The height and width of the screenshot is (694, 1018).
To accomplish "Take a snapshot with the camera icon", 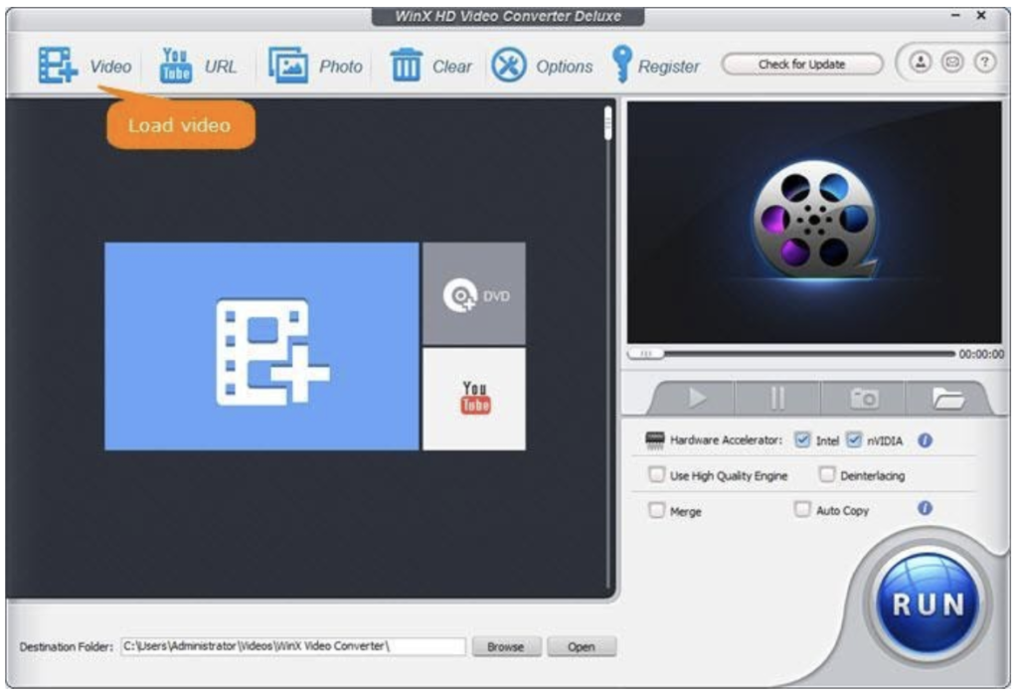I will 864,398.
